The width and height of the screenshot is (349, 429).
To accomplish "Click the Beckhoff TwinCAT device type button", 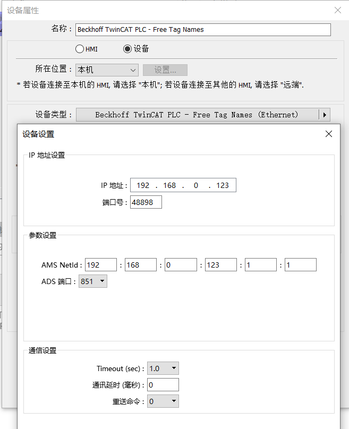I will [x=197, y=115].
